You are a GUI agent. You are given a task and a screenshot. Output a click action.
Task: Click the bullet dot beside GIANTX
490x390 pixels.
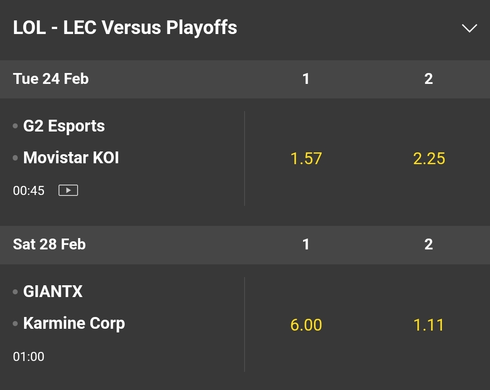[15, 292]
